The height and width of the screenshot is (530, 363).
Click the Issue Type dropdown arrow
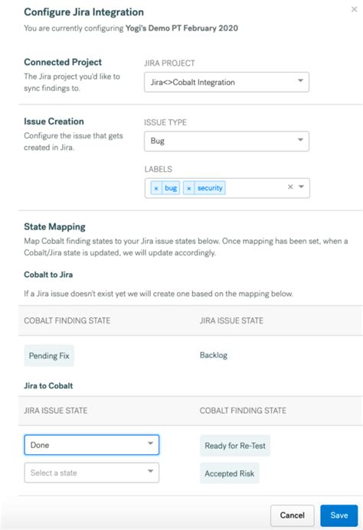tap(300, 140)
